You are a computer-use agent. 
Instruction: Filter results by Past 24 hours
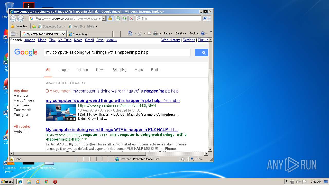coord(24,100)
